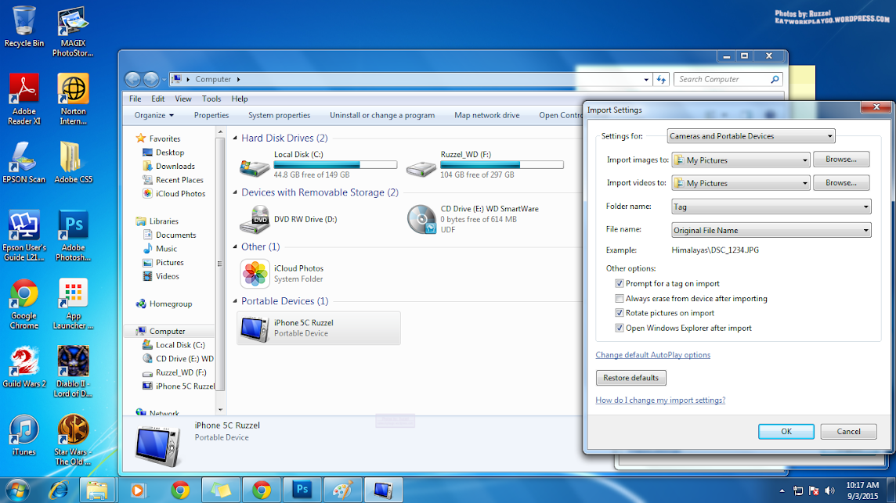Open Change default AutoPlay options link
Viewport: 896px width, 503px height.
[x=652, y=354]
